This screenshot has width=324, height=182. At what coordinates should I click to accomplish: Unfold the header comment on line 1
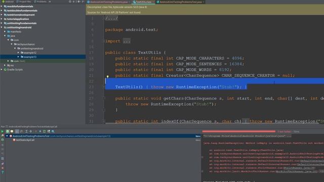103,18
